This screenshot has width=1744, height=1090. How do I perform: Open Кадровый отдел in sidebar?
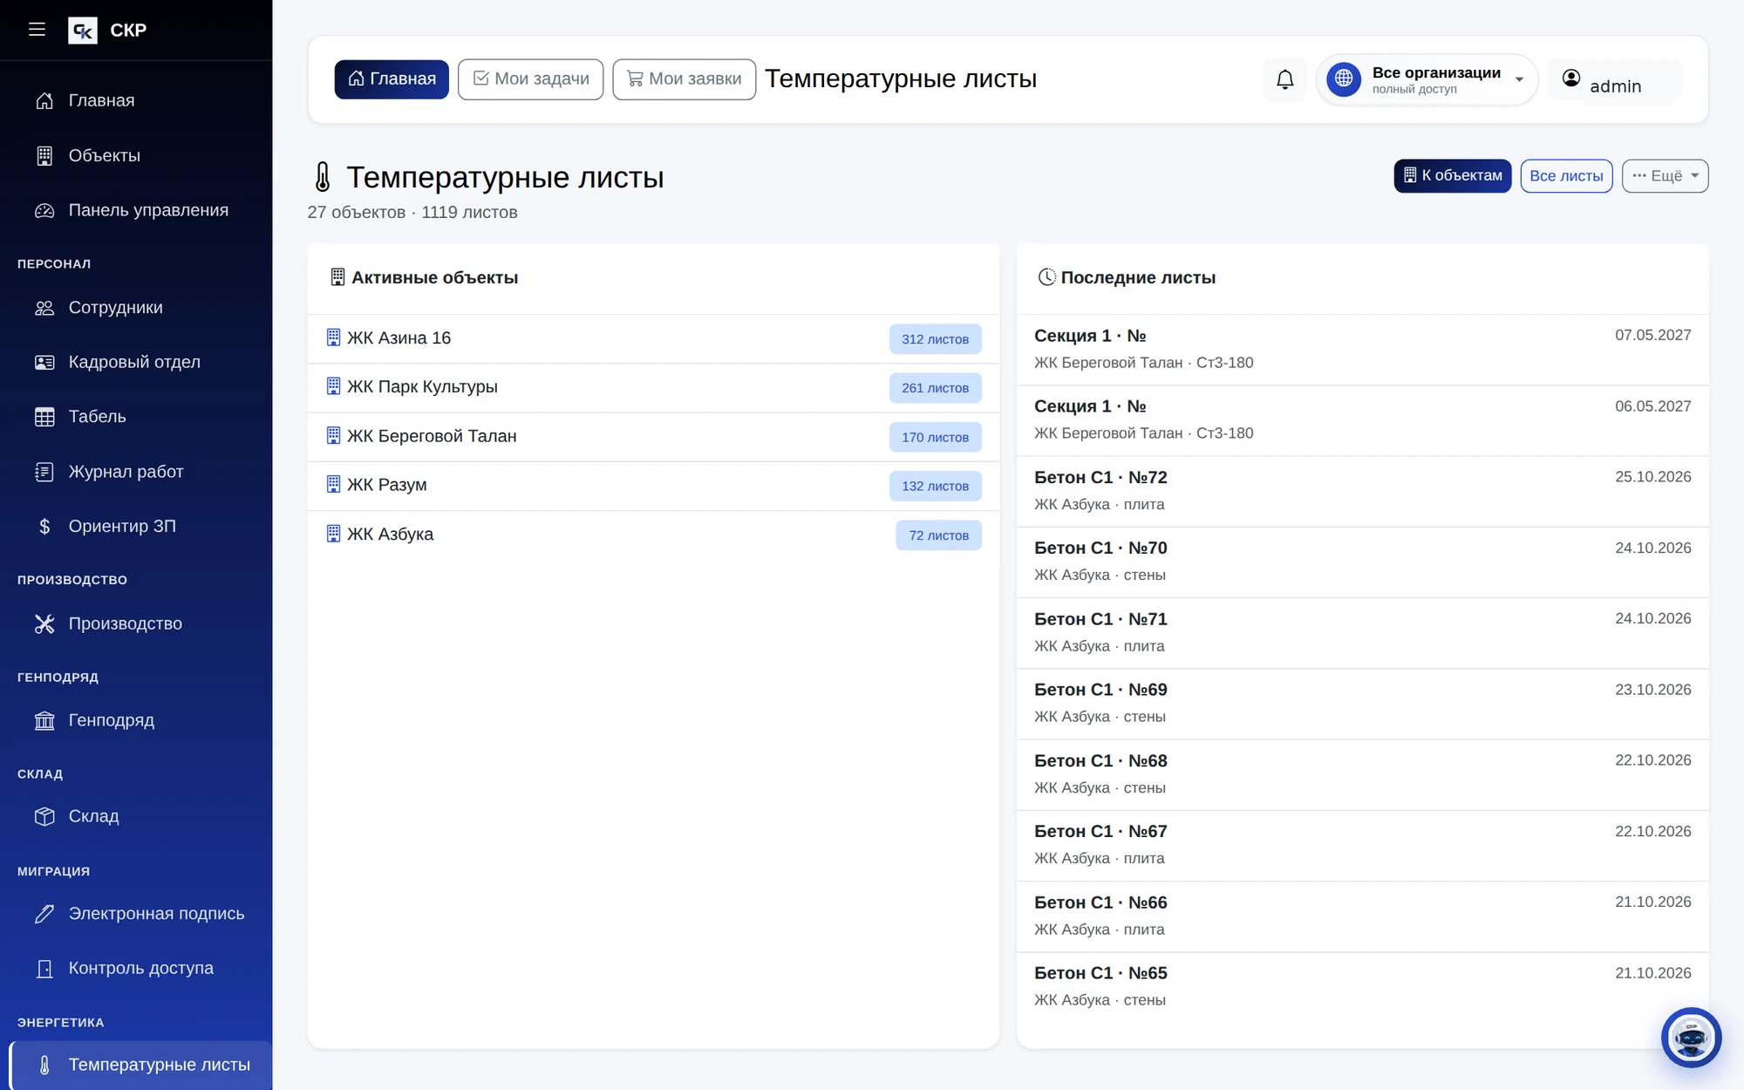point(136,363)
